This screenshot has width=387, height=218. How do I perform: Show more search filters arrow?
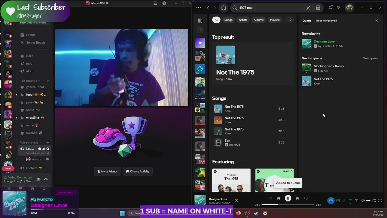[291, 20]
